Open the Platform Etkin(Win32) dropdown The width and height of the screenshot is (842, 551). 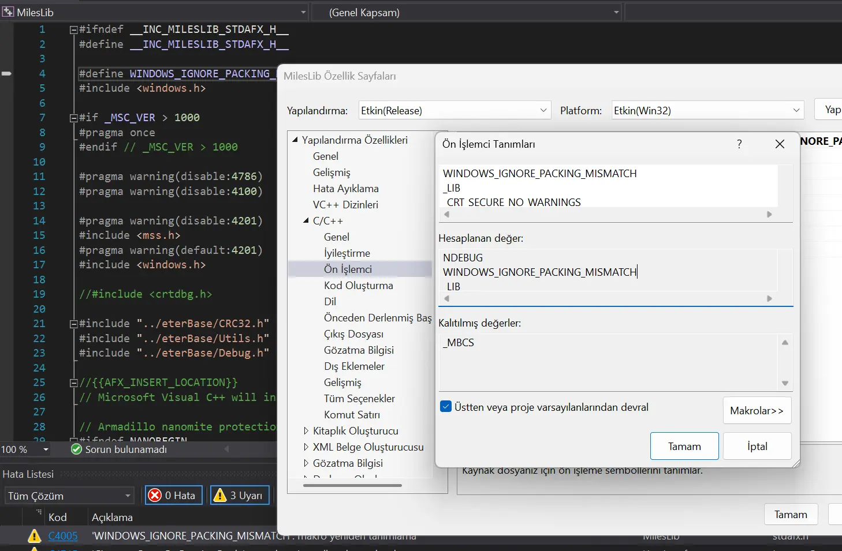796,110
